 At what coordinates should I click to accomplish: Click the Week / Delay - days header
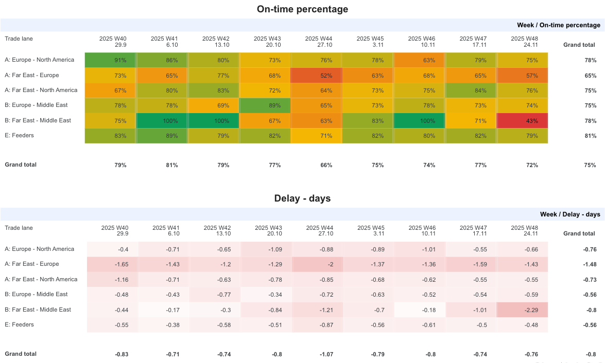[x=569, y=214]
